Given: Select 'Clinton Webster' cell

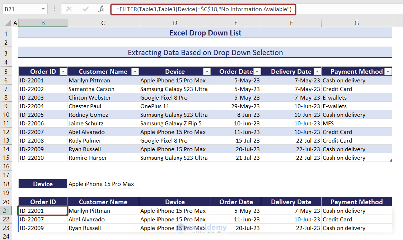Looking at the screenshot, I should point(103,98).
